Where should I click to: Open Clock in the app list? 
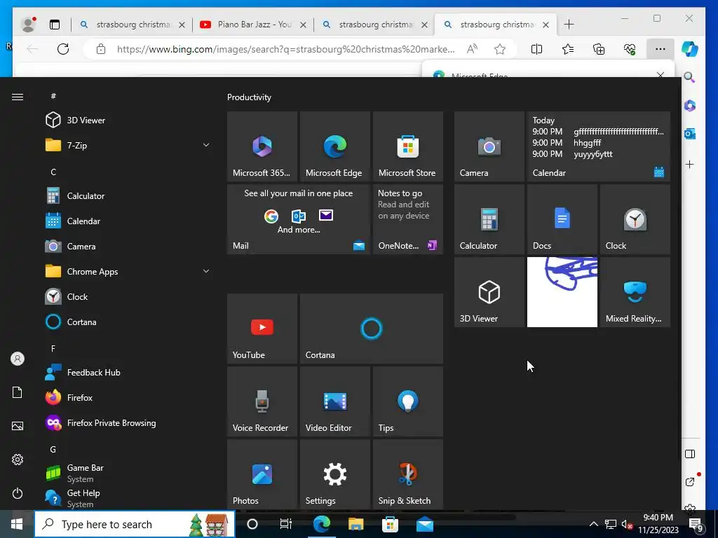(x=128, y=296)
